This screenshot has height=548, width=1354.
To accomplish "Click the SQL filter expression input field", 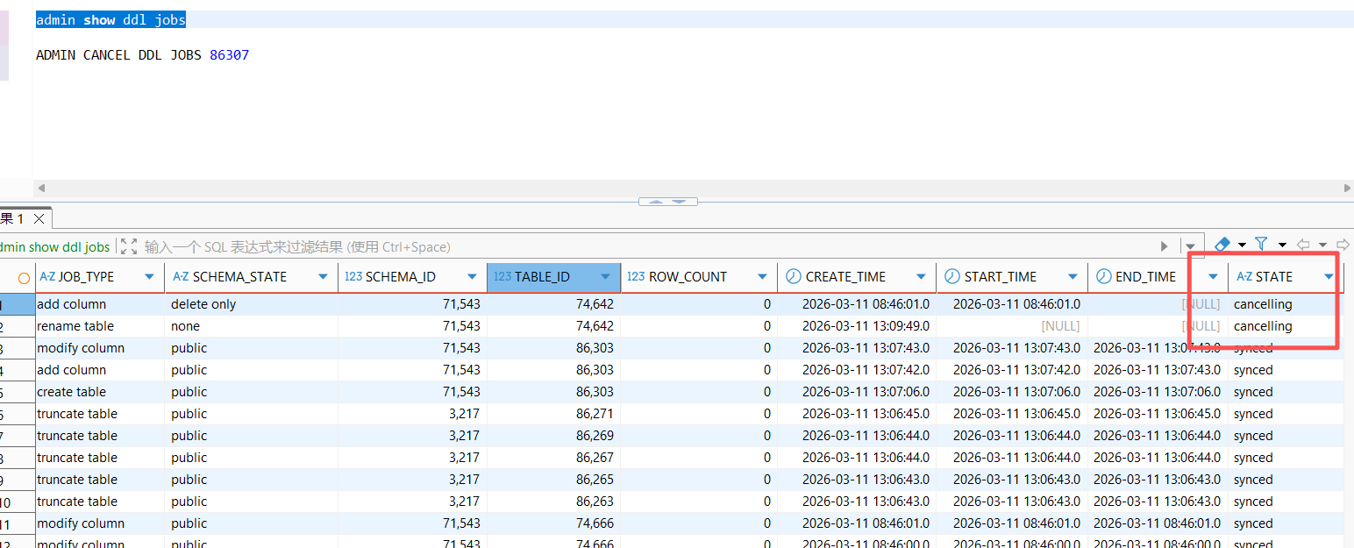I will pyautogui.click(x=614, y=247).
